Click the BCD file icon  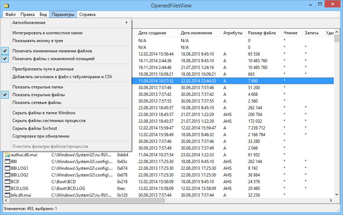[7, 182]
